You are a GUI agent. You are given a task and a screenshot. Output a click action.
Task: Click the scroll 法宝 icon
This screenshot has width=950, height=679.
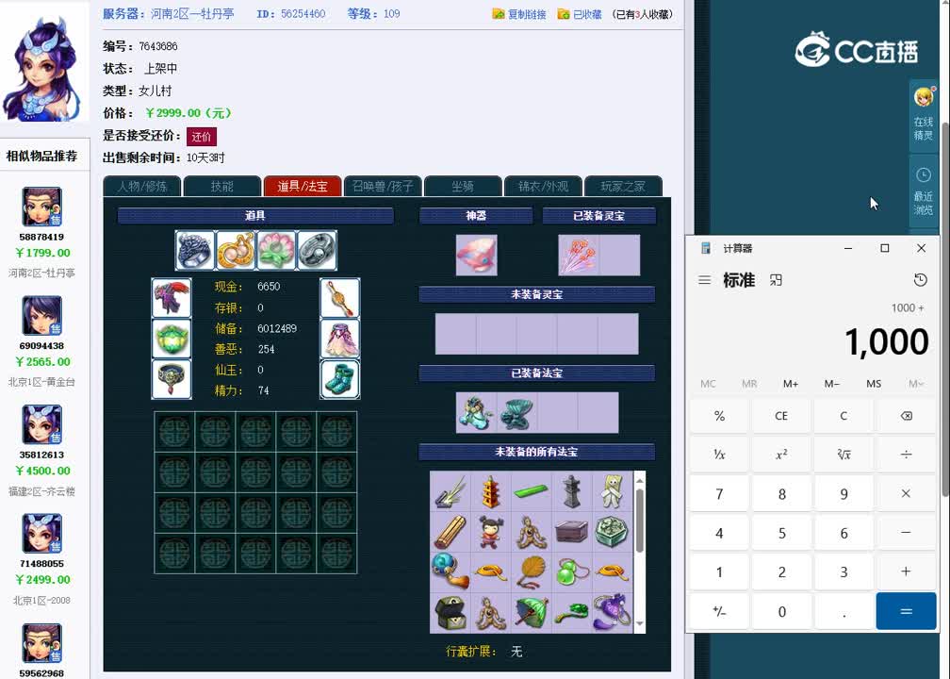pyautogui.click(x=450, y=532)
